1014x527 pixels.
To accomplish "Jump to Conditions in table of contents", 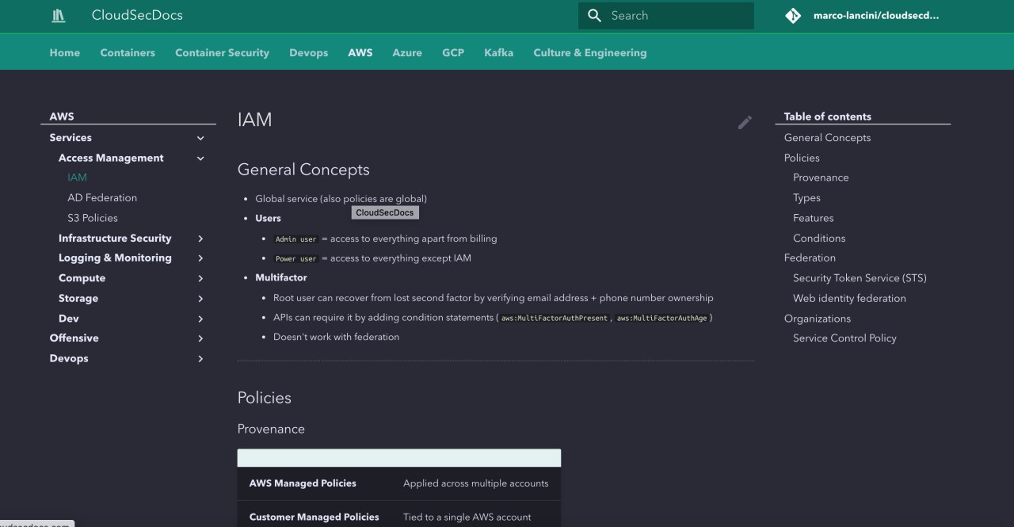I will click(819, 238).
